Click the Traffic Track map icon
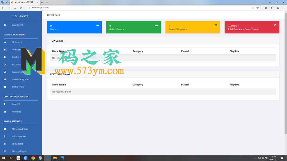The image size is (287, 161). tap(4, 87)
